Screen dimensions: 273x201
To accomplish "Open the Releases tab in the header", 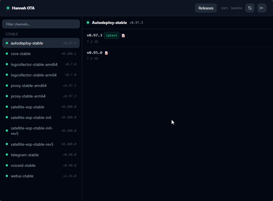I will point(206,8).
